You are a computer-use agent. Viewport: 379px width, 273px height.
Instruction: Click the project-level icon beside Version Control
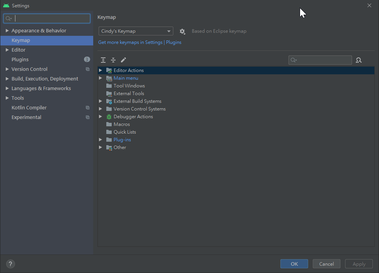(87, 69)
